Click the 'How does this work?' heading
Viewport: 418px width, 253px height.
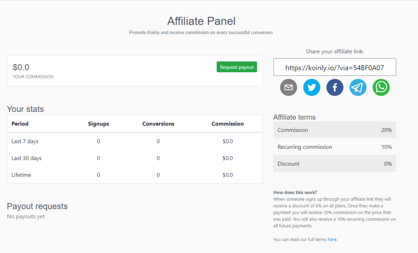click(296, 193)
